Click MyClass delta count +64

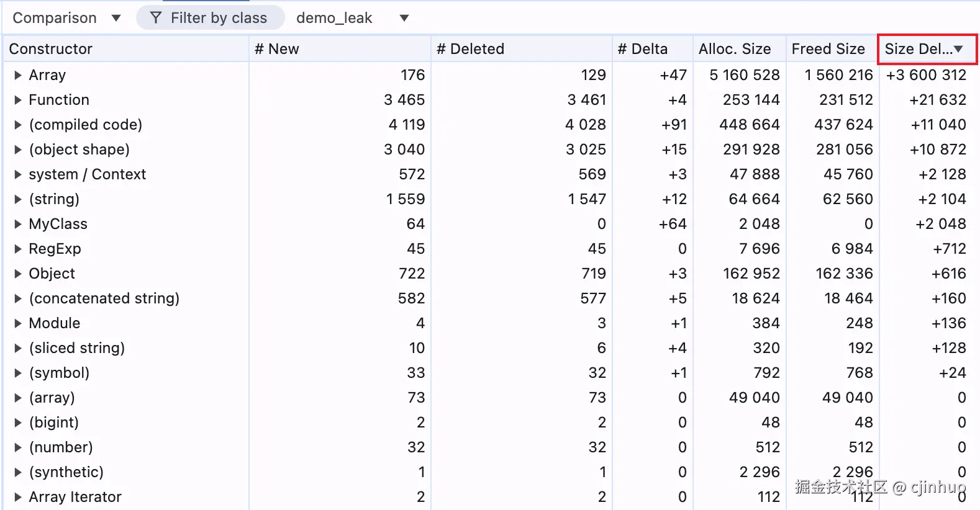coord(673,224)
